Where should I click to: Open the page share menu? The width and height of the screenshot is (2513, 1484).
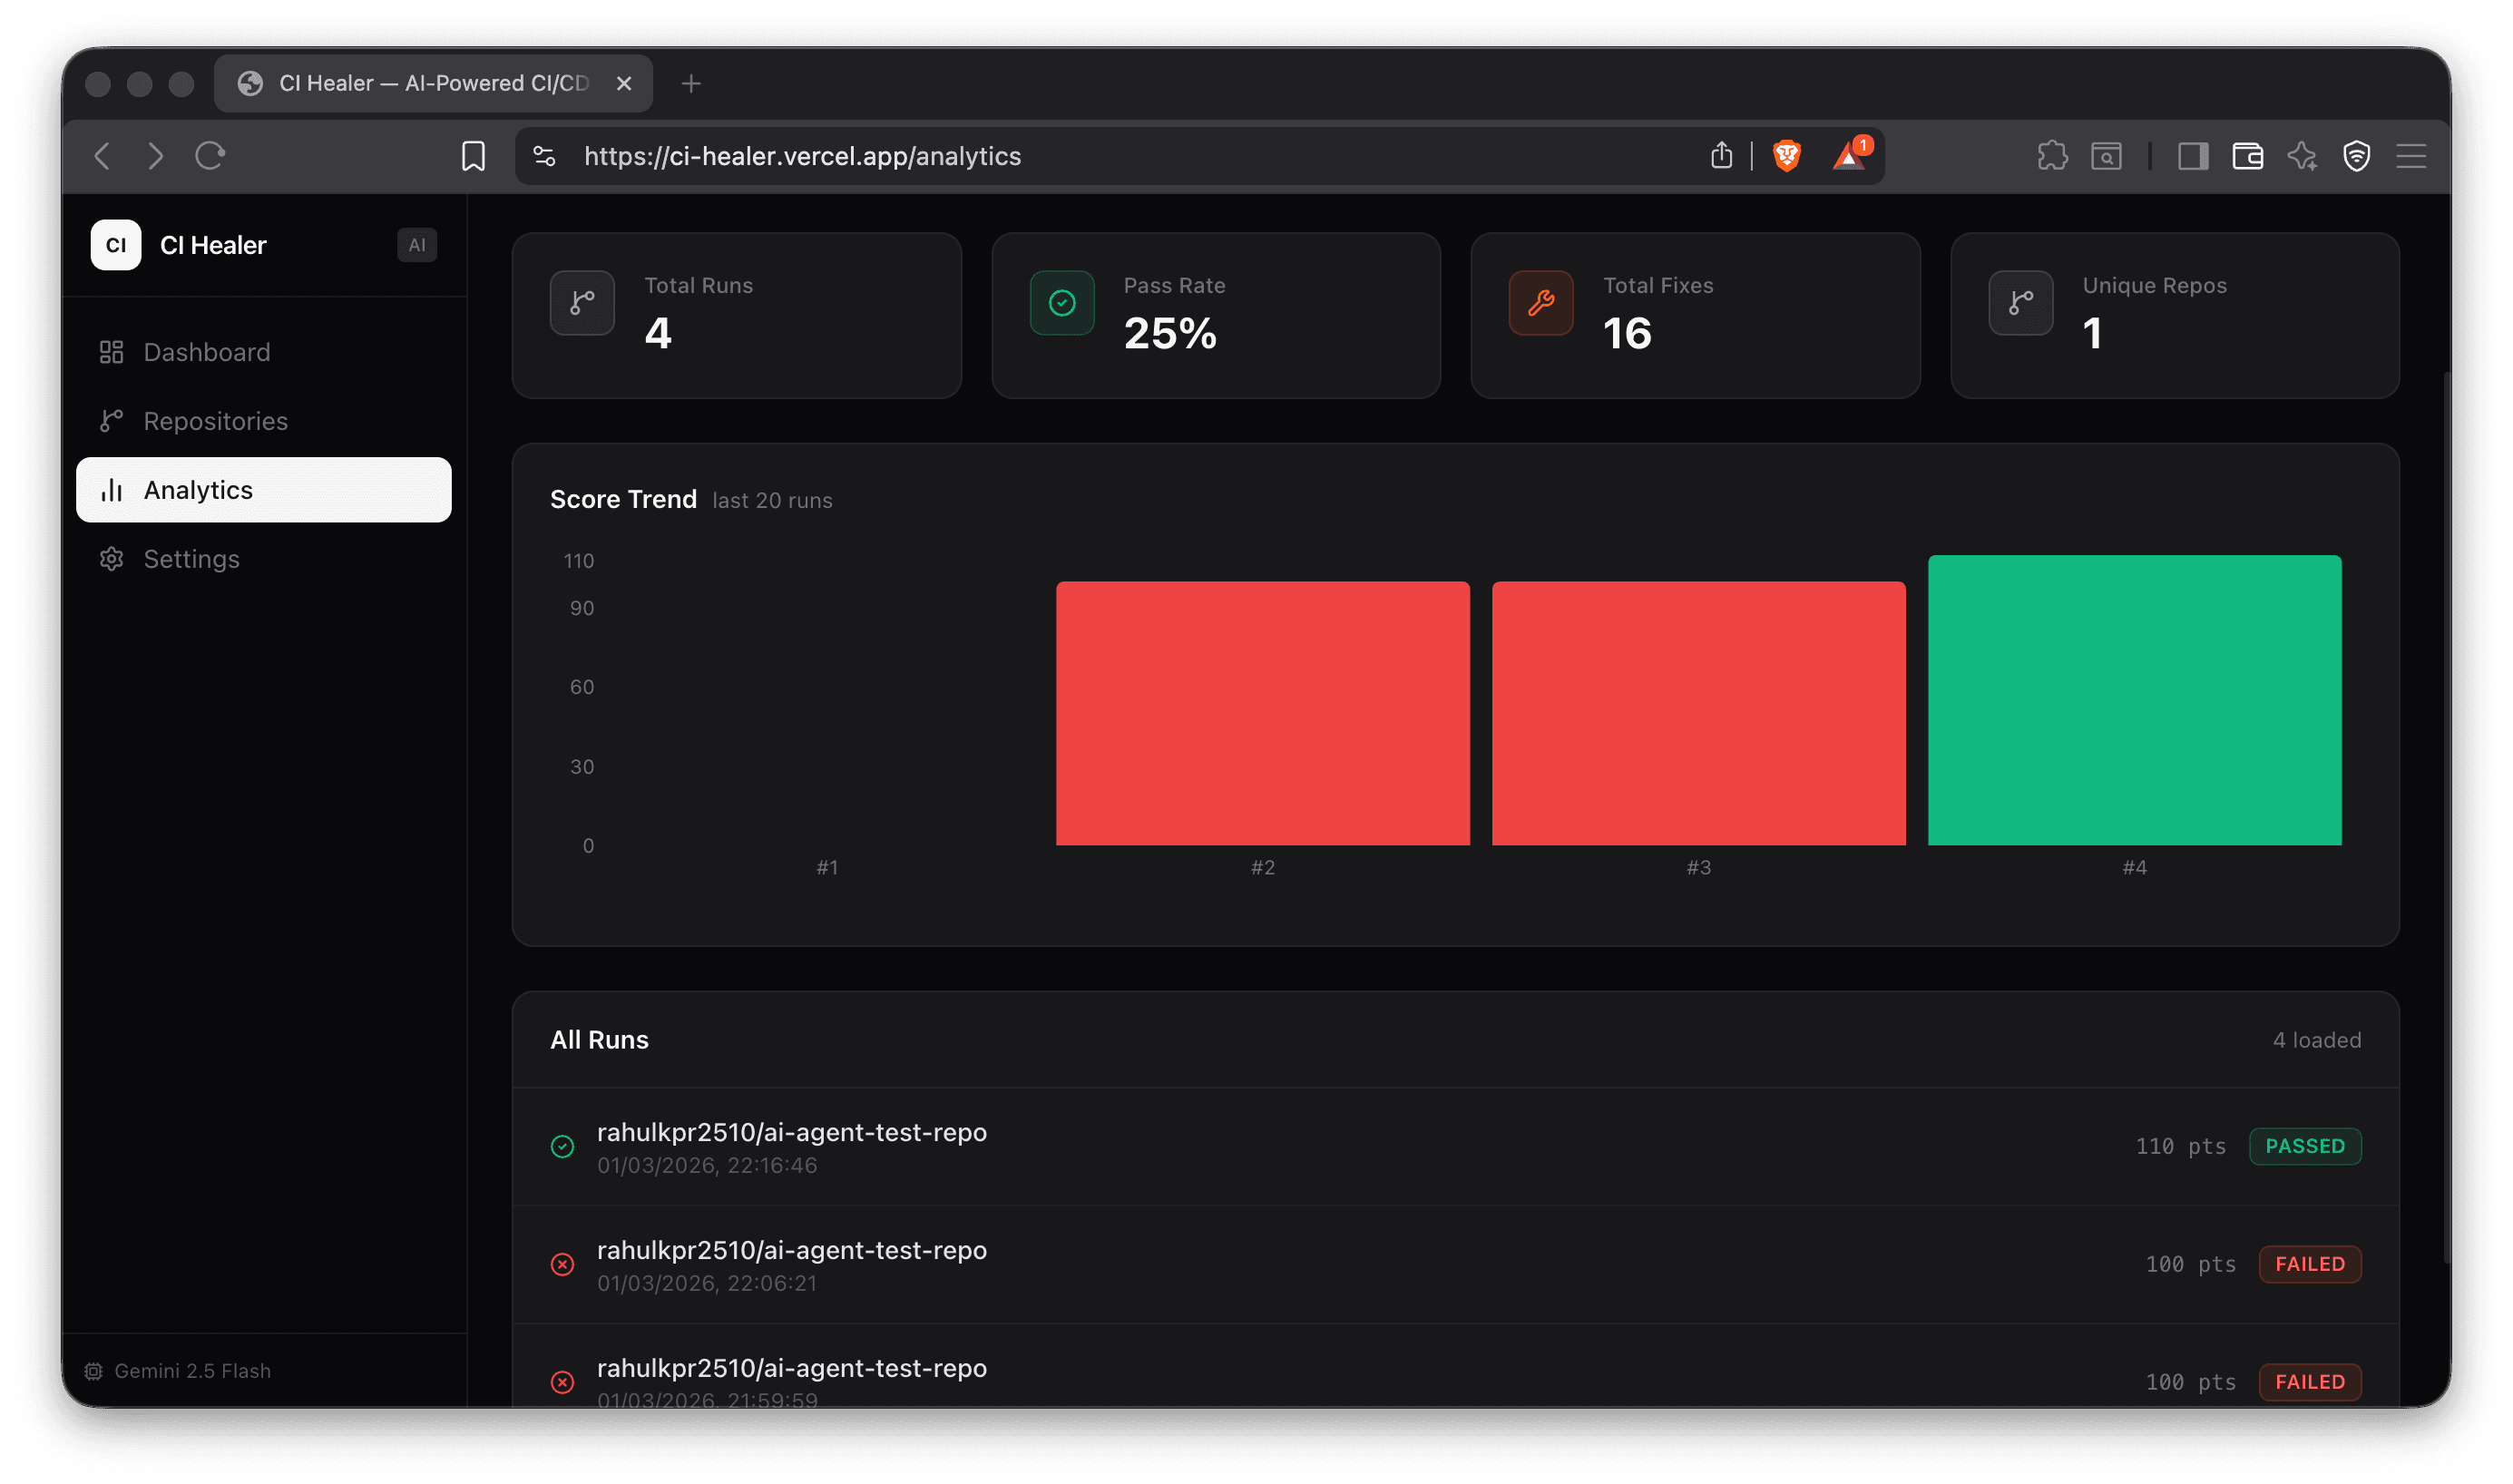(1722, 156)
